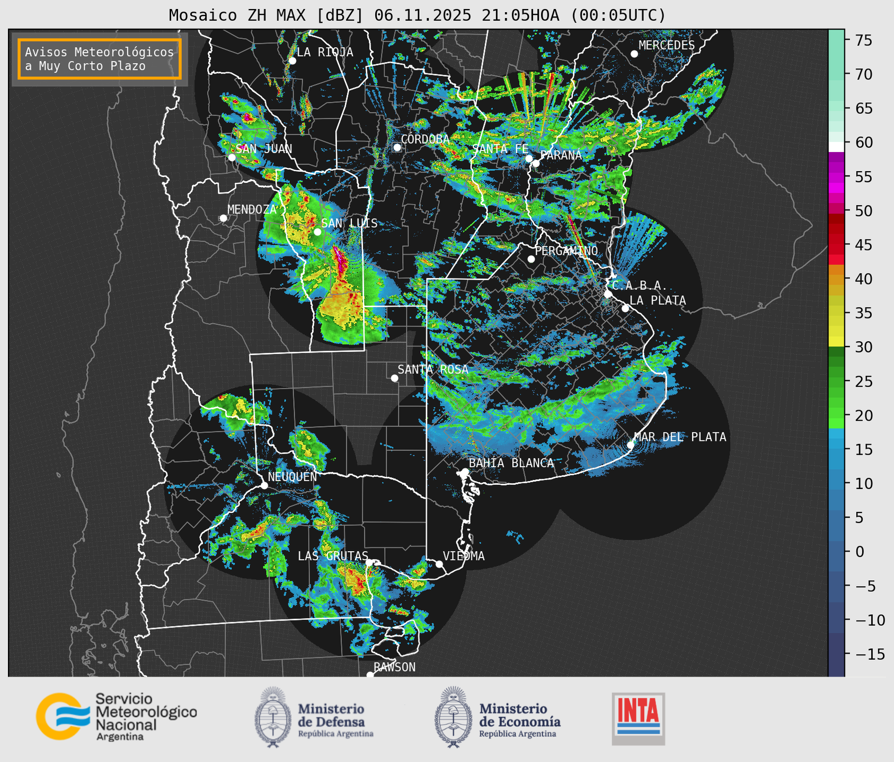Select the CÓRDOBA city marker
This screenshot has width=894, height=762.
pos(397,147)
